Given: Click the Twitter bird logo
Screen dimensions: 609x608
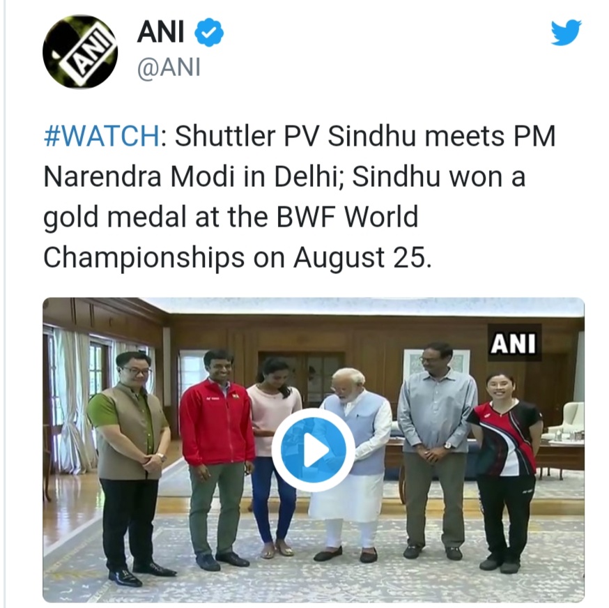Looking at the screenshot, I should 566,33.
